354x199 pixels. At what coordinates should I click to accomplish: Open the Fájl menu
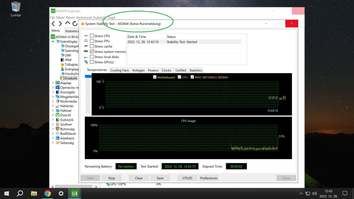pyautogui.click(x=52, y=17)
